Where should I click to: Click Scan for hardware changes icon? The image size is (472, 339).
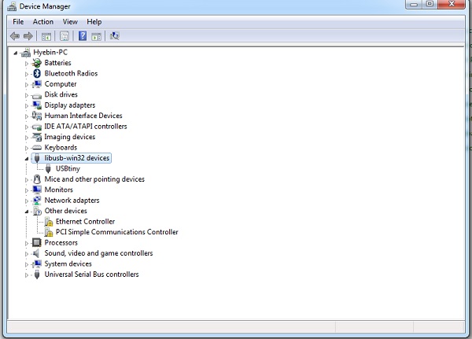115,36
